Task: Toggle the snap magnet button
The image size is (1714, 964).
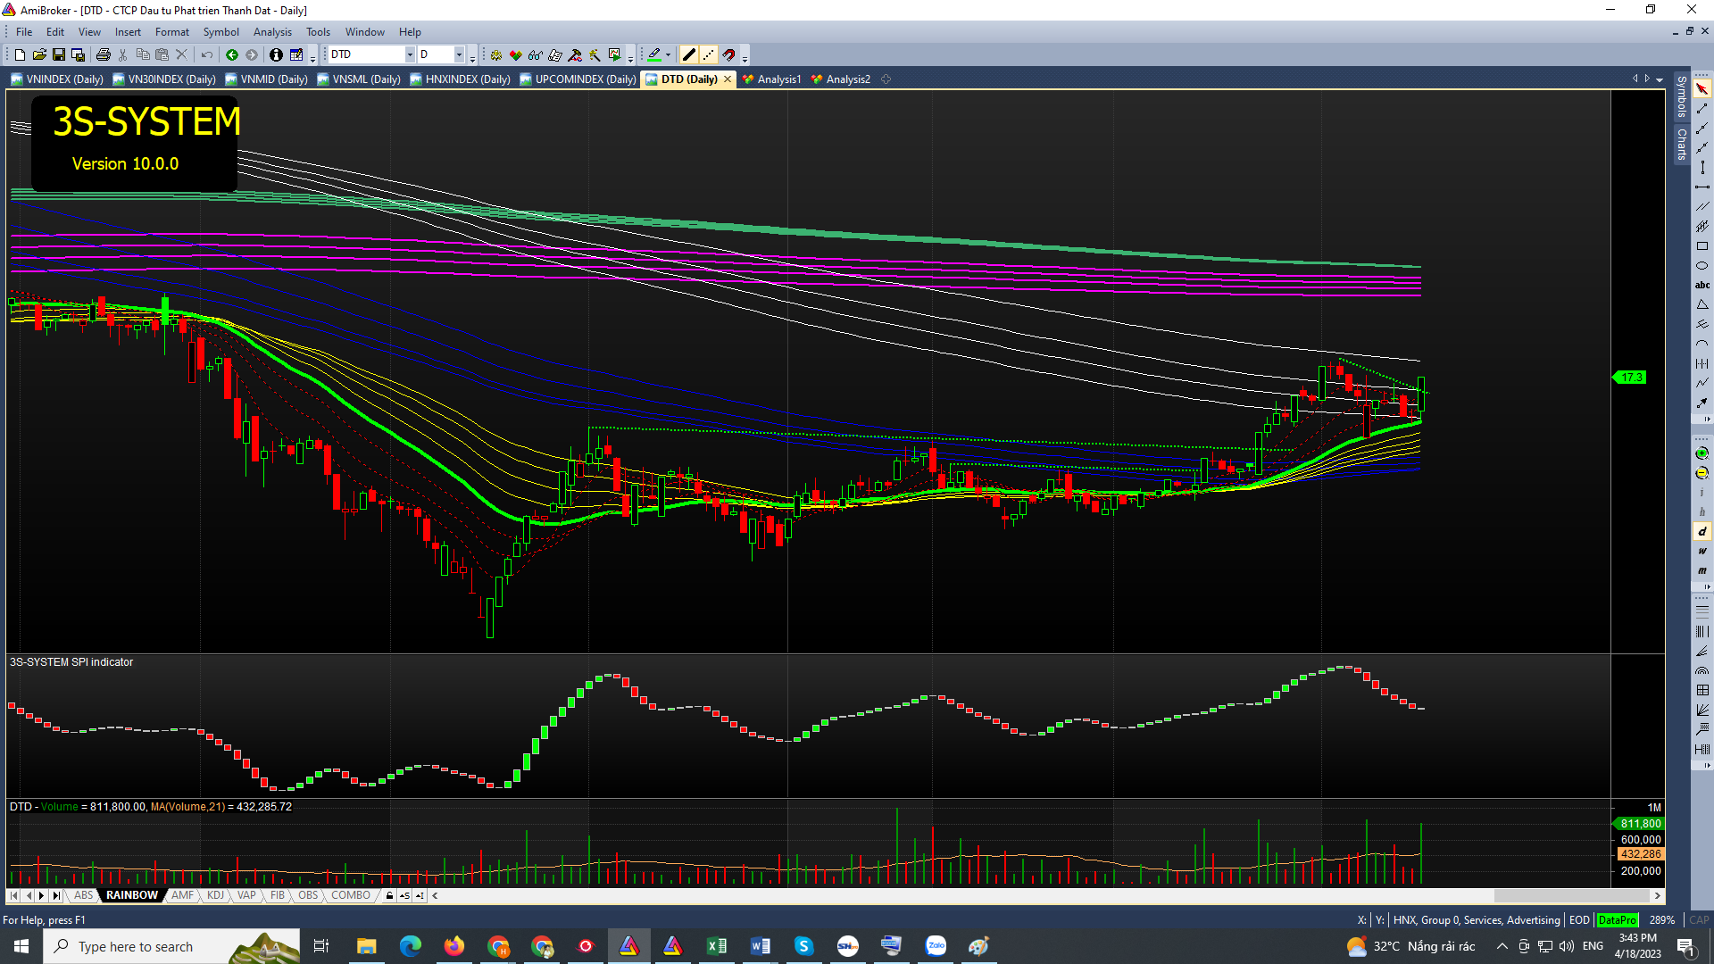Action: click(728, 54)
